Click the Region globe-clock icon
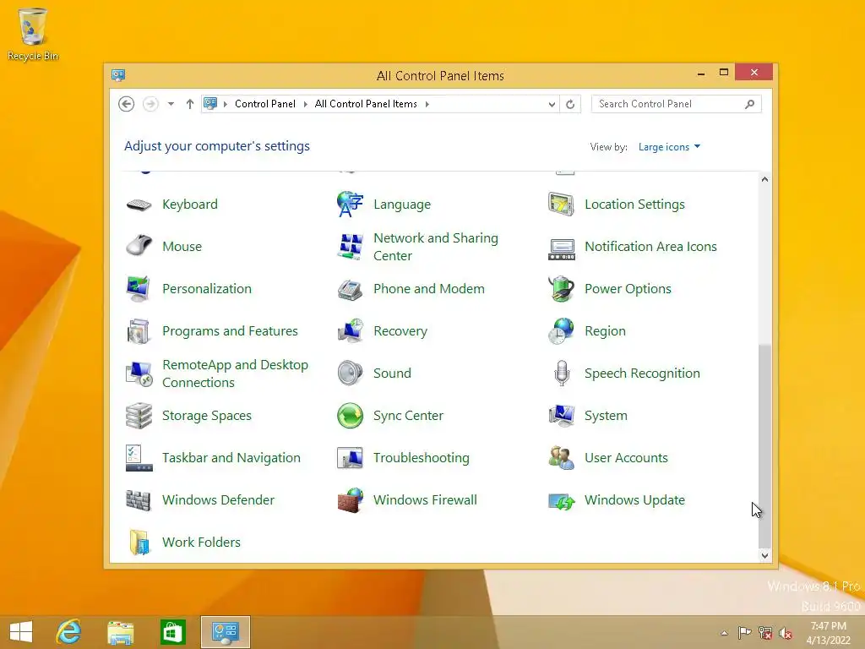Screen dimensions: 865x649 (x=561, y=331)
